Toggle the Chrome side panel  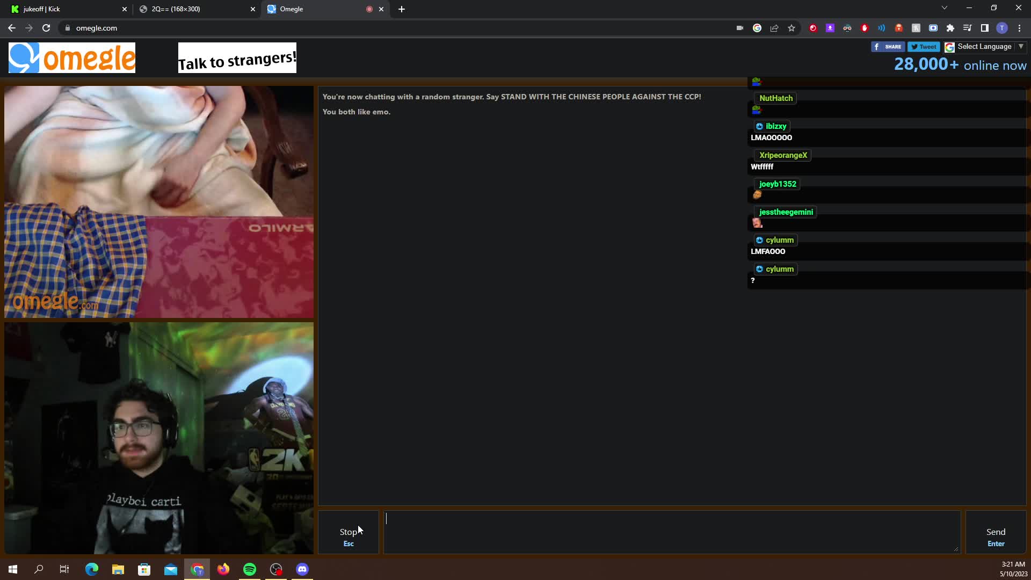tap(985, 28)
